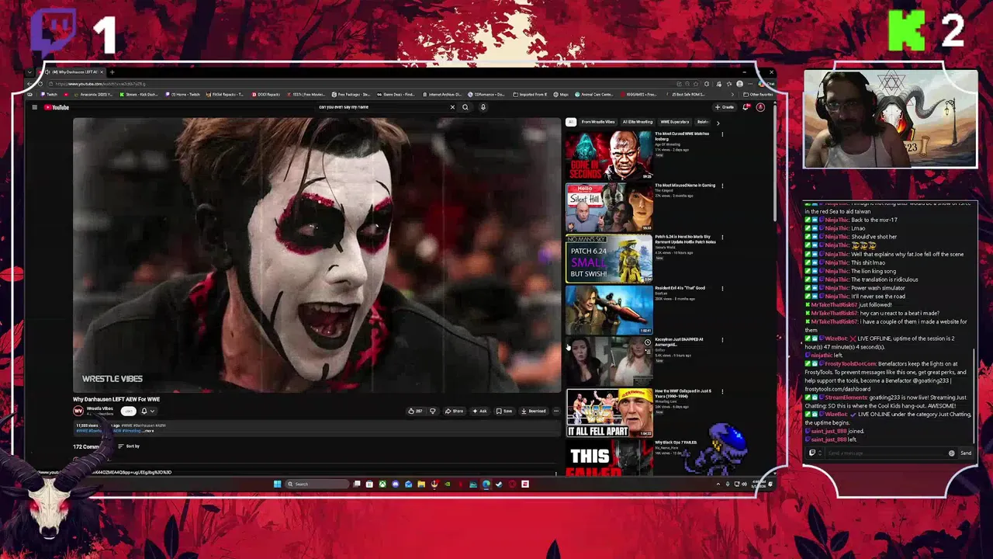Open the Sort by comments menu
This screenshot has height=559, width=993.
pyautogui.click(x=129, y=446)
